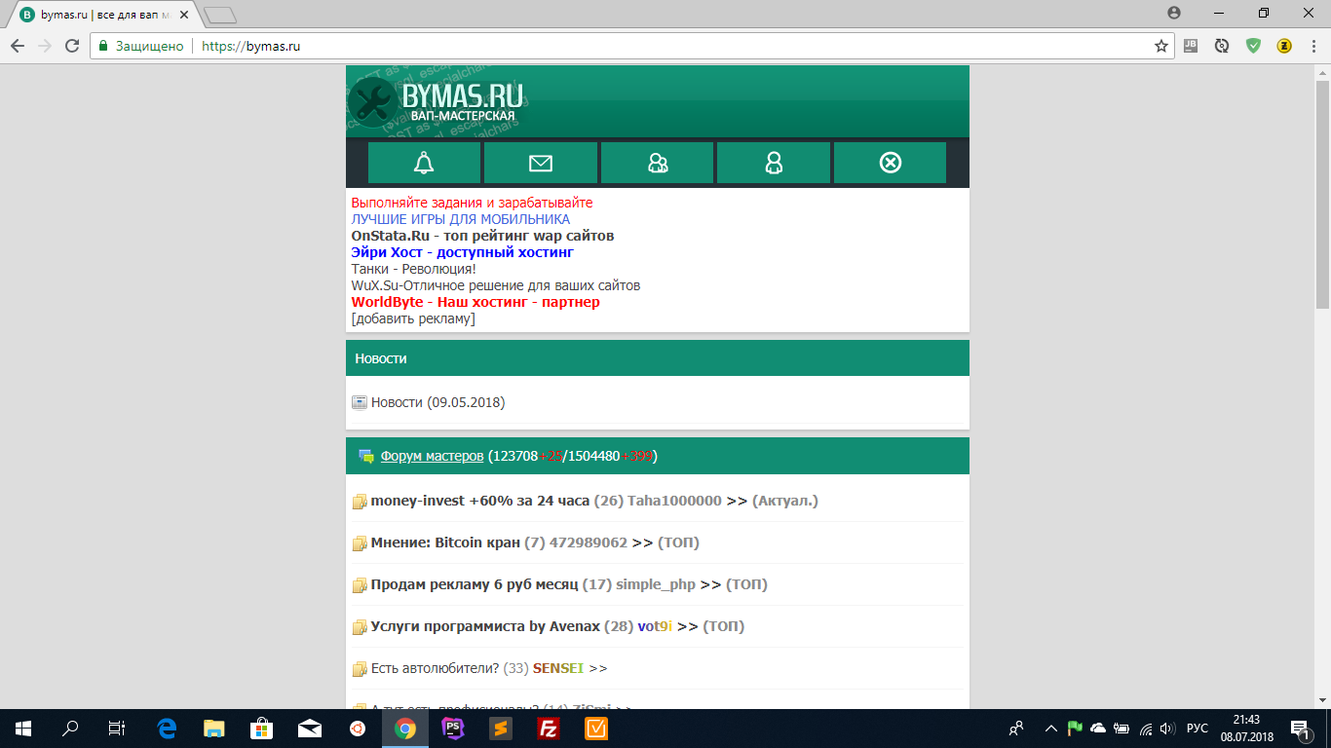Open the Форум мастеров link
The width and height of the screenshot is (1331, 748).
point(432,456)
